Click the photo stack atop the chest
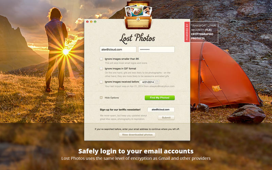272x170 pixels. pyautogui.click(x=138, y=11)
